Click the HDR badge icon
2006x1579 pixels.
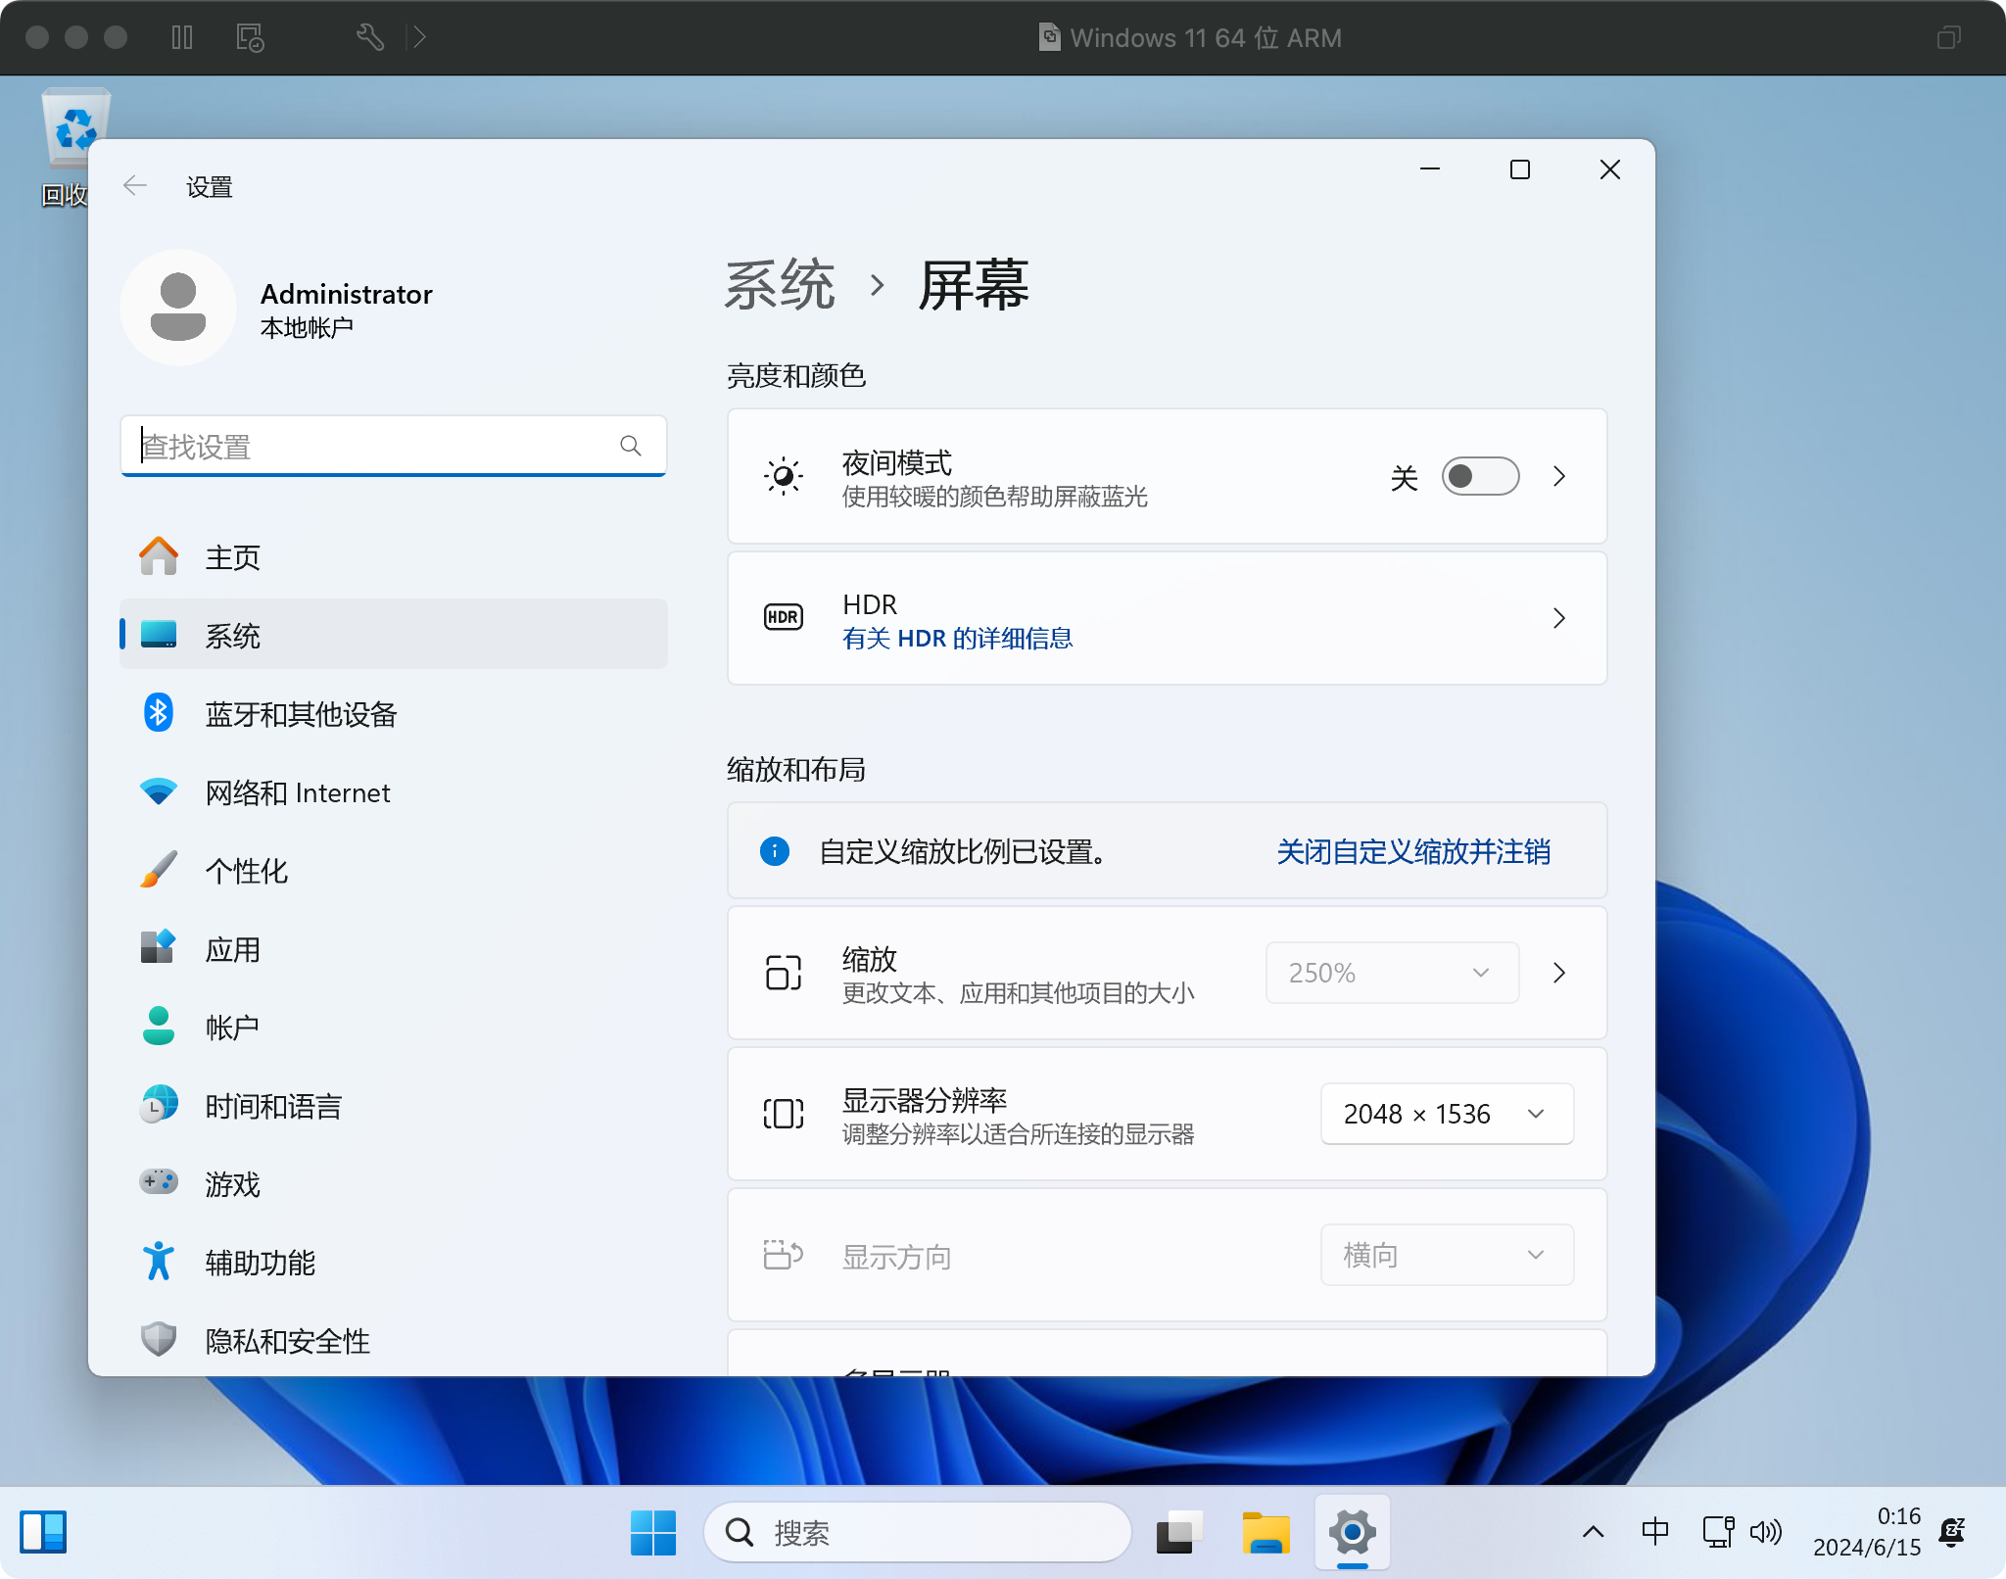(784, 617)
